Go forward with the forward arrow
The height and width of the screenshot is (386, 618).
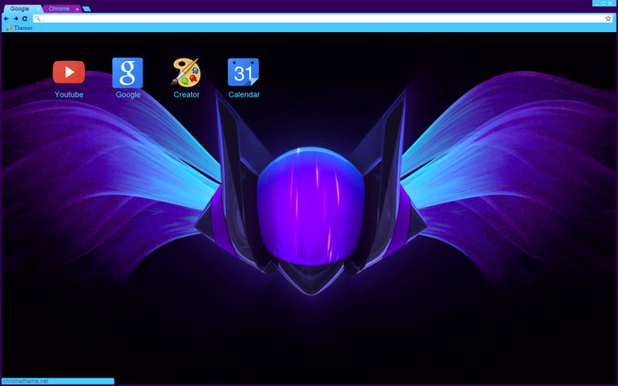[16, 19]
